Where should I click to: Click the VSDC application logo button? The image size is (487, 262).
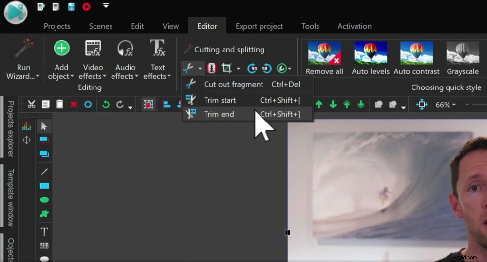(x=16, y=13)
